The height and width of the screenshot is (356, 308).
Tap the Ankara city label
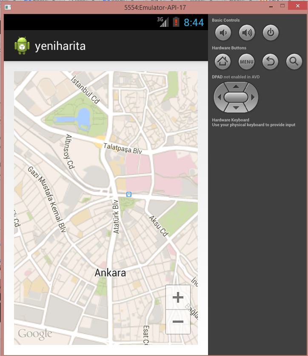click(x=110, y=273)
